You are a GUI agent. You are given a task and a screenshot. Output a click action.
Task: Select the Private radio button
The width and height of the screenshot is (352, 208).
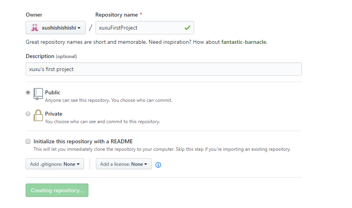point(28,114)
